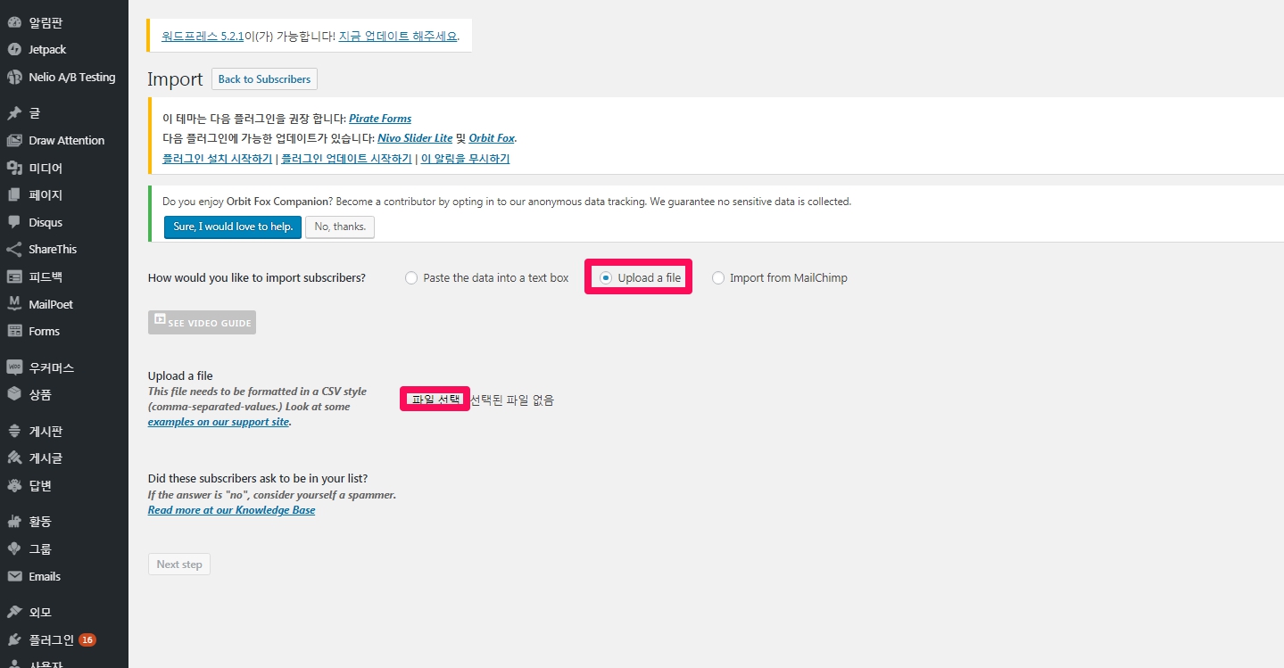Choose 'Import from MailChimp' radio option

(x=718, y=278)
